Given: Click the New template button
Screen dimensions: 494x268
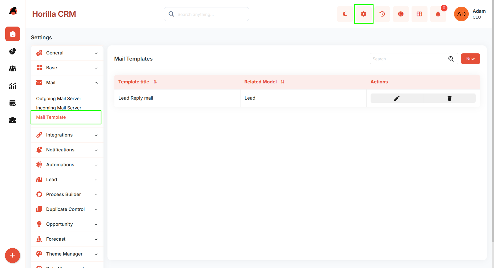Looking at the screenshot, I should [x=470, y=59].
